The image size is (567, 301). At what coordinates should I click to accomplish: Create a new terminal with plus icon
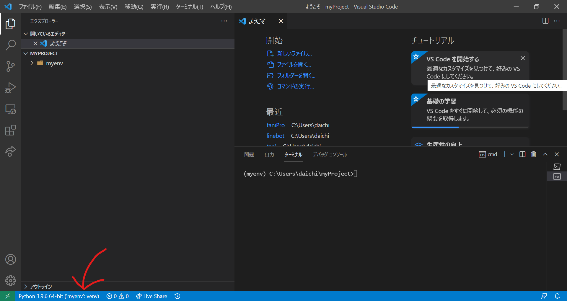tap(505, 154)
